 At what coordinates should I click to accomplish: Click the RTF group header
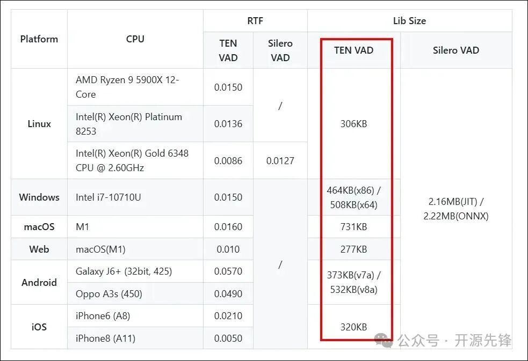click(x=255, y=21)
